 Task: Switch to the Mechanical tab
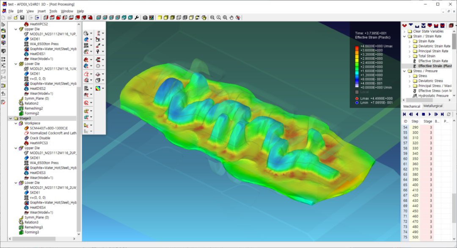412,106
